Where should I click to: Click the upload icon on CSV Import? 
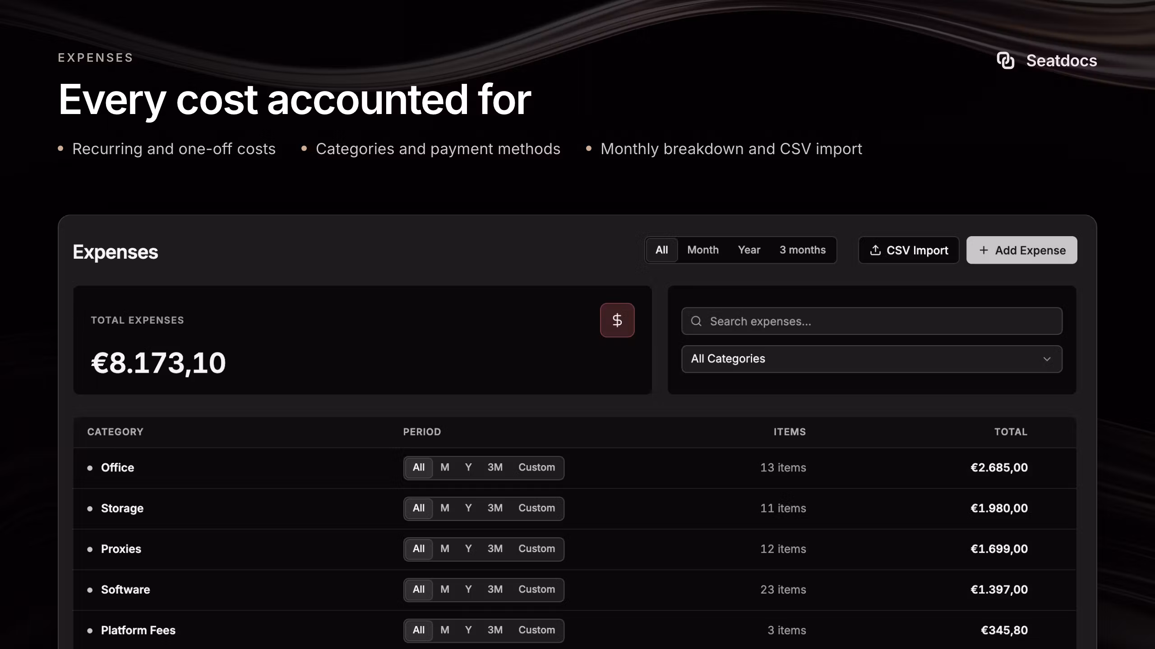pos(875,250)
